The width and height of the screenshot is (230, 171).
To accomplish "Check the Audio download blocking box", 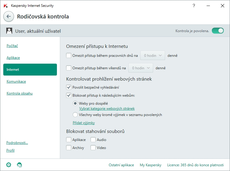I will 93,140.
